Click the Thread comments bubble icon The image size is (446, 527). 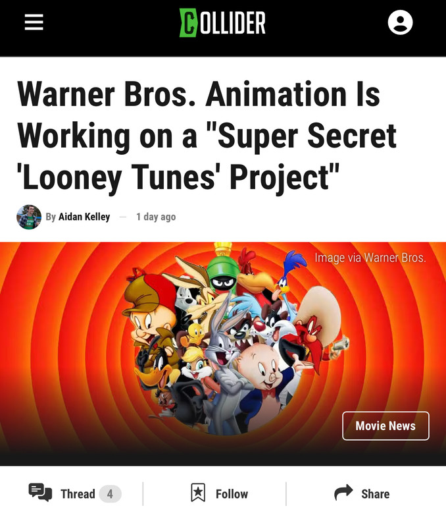40,492
